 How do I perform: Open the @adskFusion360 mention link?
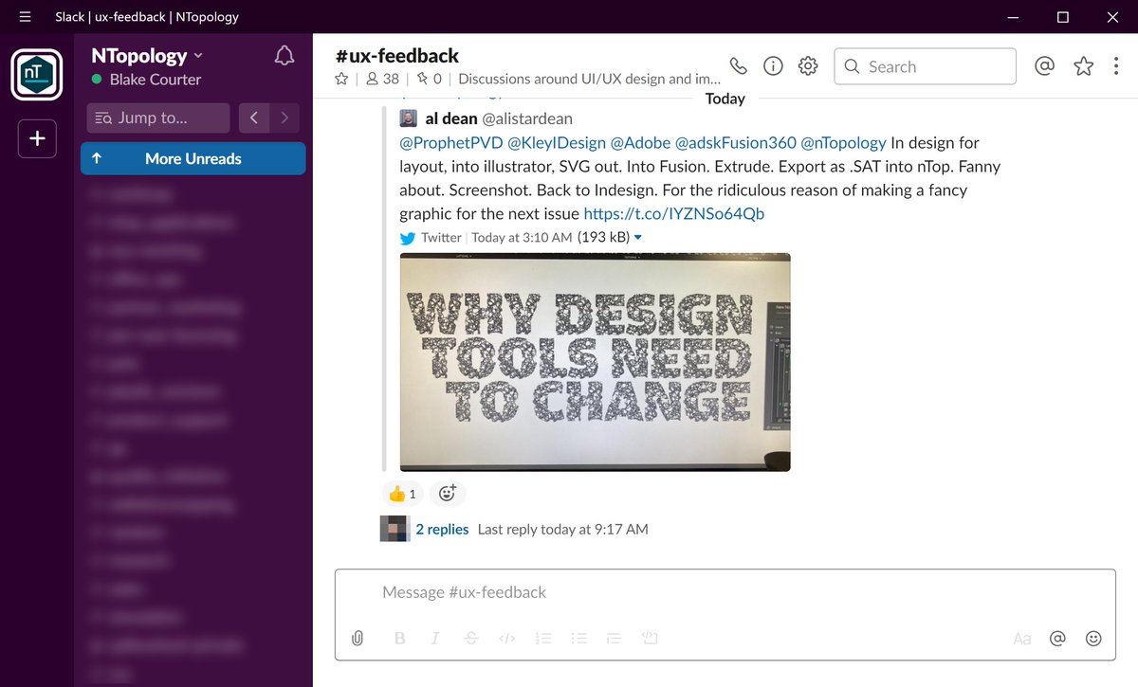736,143
